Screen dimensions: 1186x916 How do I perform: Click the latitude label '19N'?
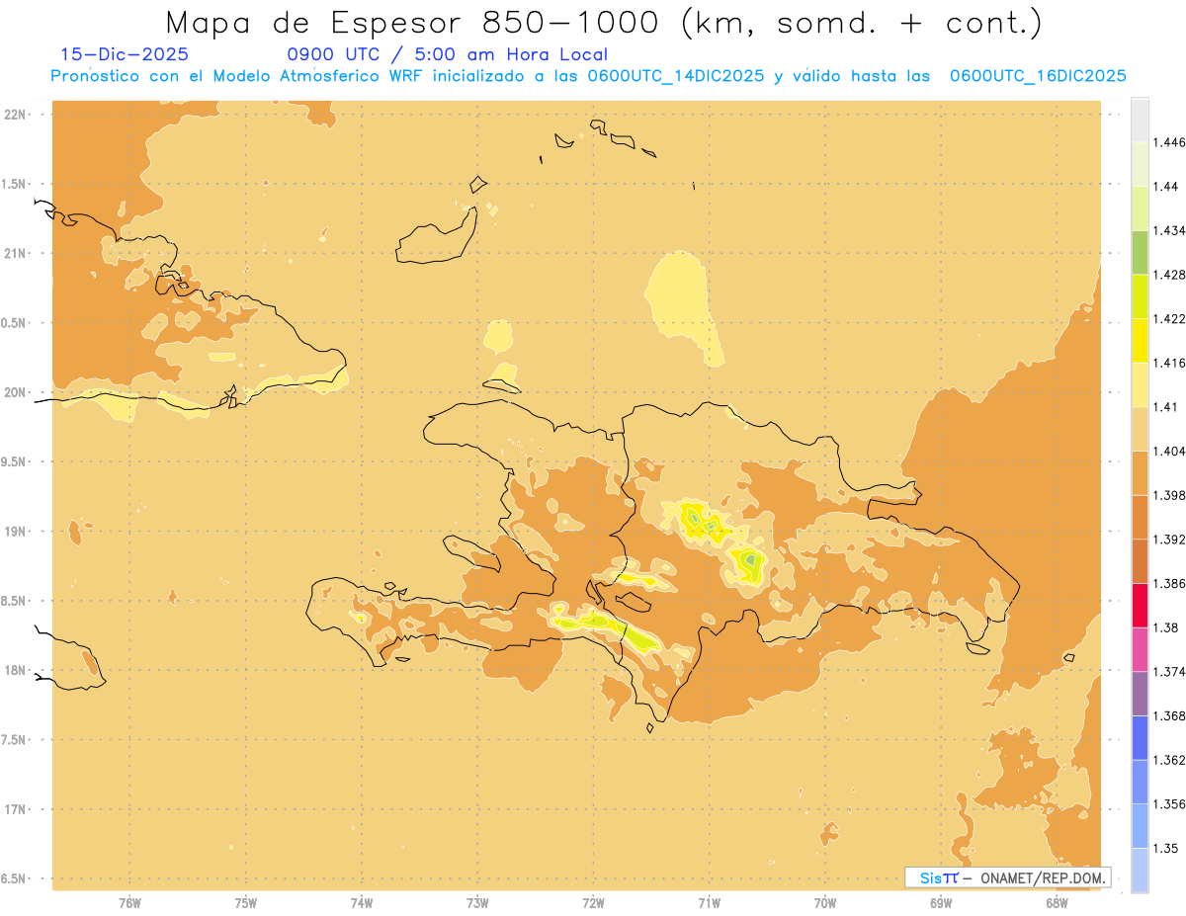tap(15, 532)
